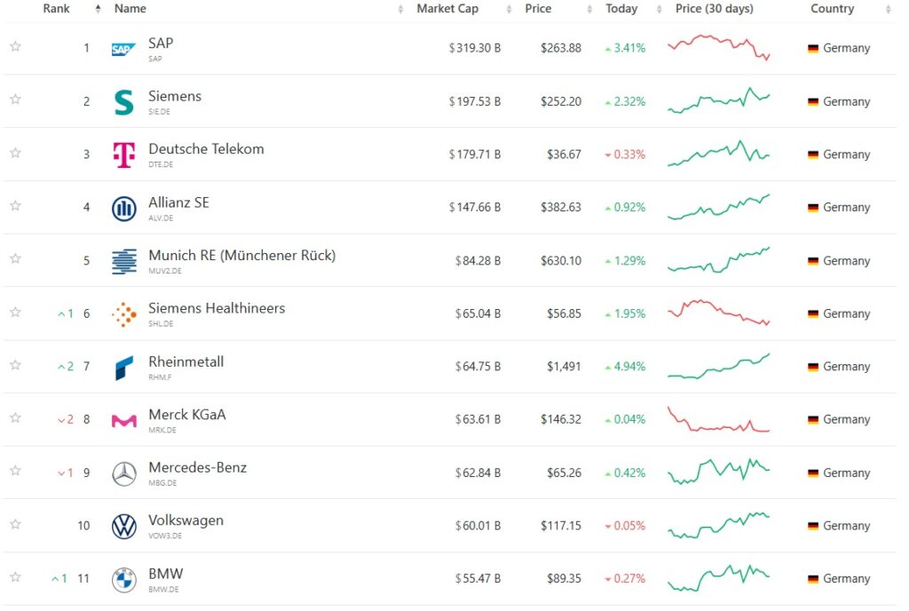Sort by the Country column header
The width and height of the screenshot is (909, 611).
[x=832, y=9]
